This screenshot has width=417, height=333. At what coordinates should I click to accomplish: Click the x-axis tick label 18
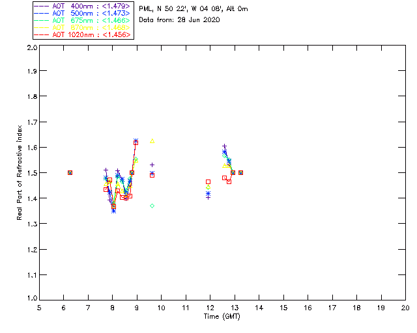pos(356,308)
